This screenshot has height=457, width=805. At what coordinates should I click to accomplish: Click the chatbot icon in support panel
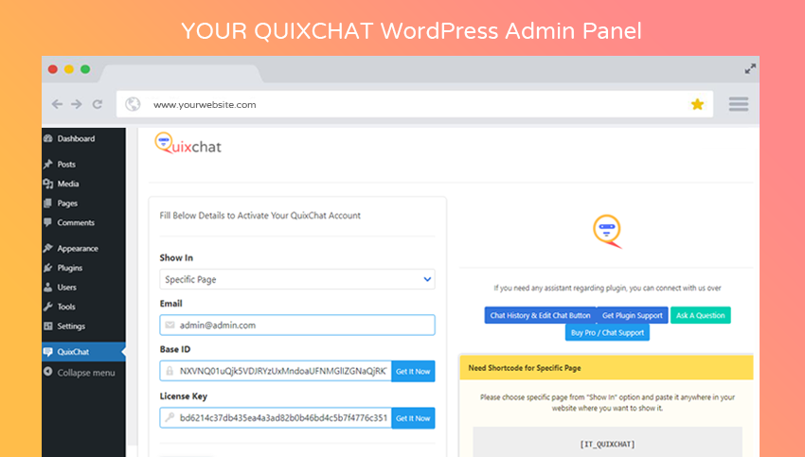(x=607, y=231)
